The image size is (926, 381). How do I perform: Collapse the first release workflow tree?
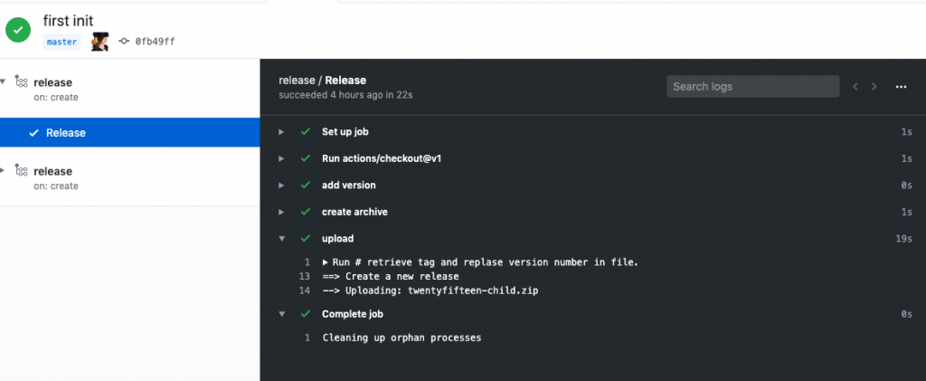3,81
